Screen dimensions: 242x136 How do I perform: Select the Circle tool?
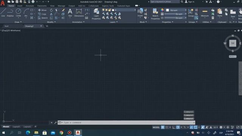(x=19, y=12)
